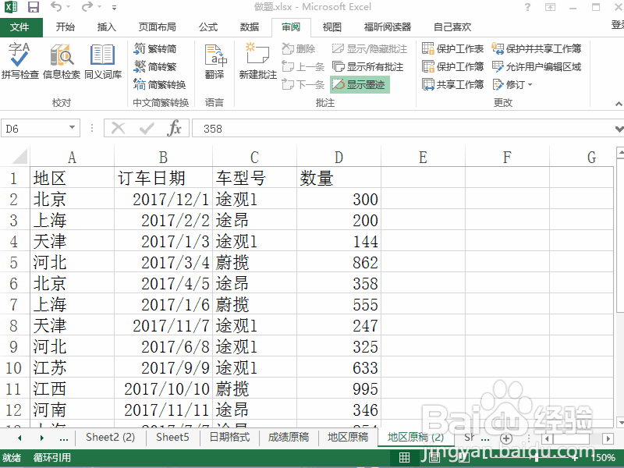Open Excel help question mark
This screenshot has width=624, height=468.
click(x=528, y=7)
